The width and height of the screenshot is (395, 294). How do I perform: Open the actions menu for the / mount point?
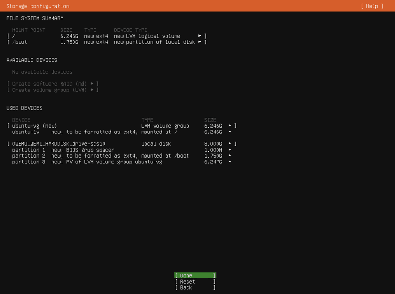[x=200, y=36]
